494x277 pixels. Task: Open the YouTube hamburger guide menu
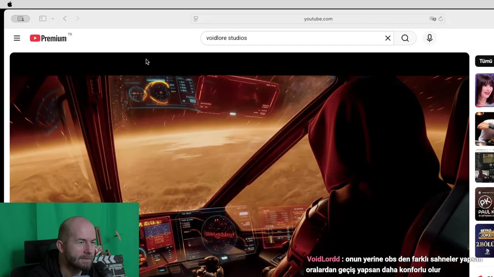pyautogui.click(x=17, y=38)
